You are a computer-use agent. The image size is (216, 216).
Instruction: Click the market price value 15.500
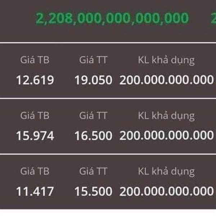[93, 192]
